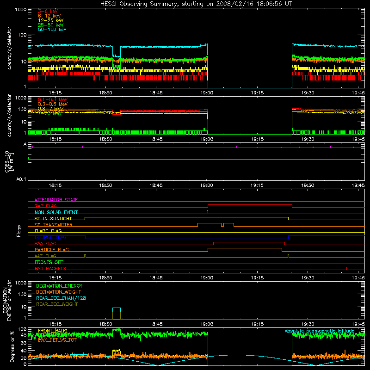Click the Absolute geomagnetic latitude label
Image resolution: width=370 pixels, height=370 pixels.
pos(320,331)
